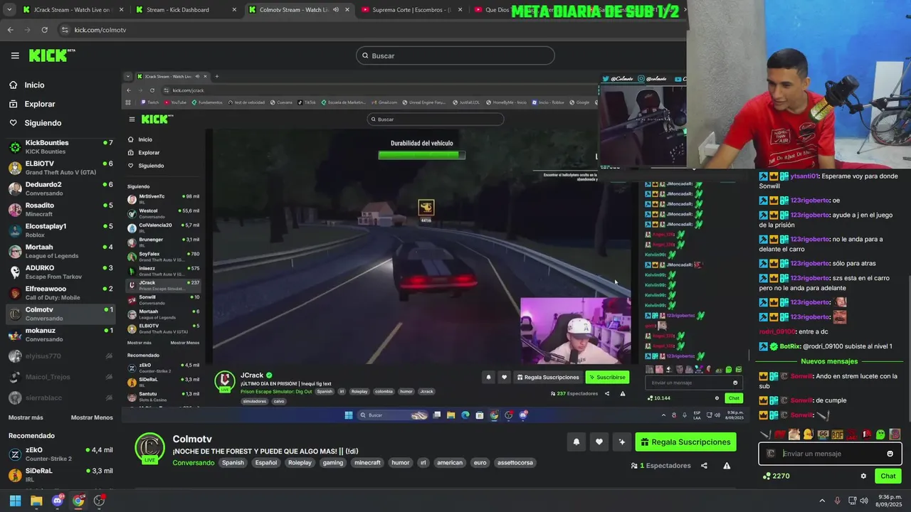Screen dimensions: 911x512
Task: Click the microphone icon in system tray
Action: coord(837,501)
